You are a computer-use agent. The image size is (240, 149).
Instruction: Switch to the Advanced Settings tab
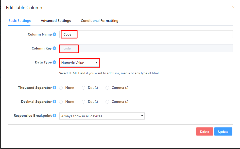coord(56,21)
